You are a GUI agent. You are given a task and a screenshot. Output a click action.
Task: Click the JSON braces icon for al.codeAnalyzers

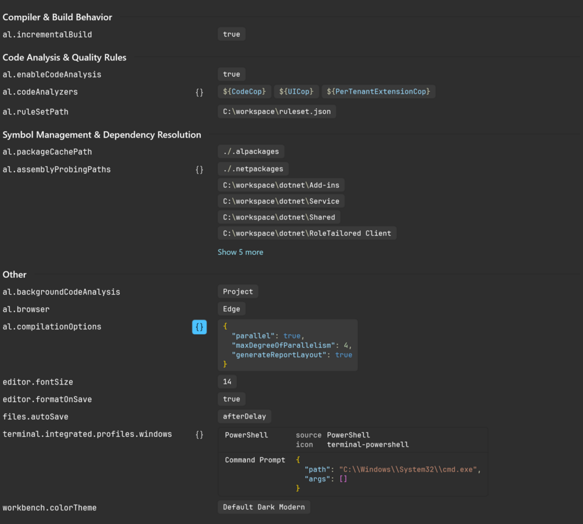[x=200, y=92]
